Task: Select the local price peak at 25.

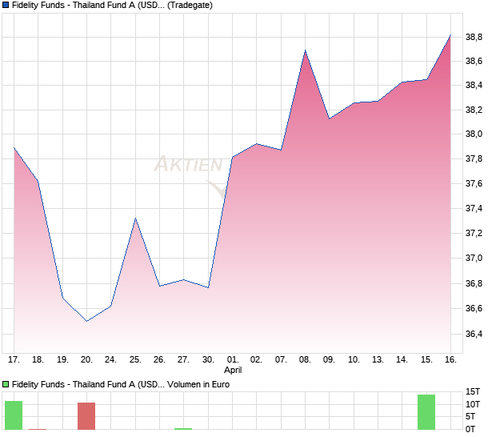Action: pyautogui.click(x=135, y=218)
